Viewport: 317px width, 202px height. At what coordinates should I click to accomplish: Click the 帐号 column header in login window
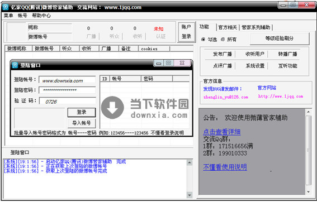tap(125, 79)
